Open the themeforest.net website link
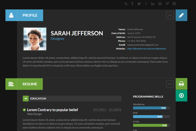The width and height of the screenshot is (196, 131). pyautogui.click(x=147, y=49)
